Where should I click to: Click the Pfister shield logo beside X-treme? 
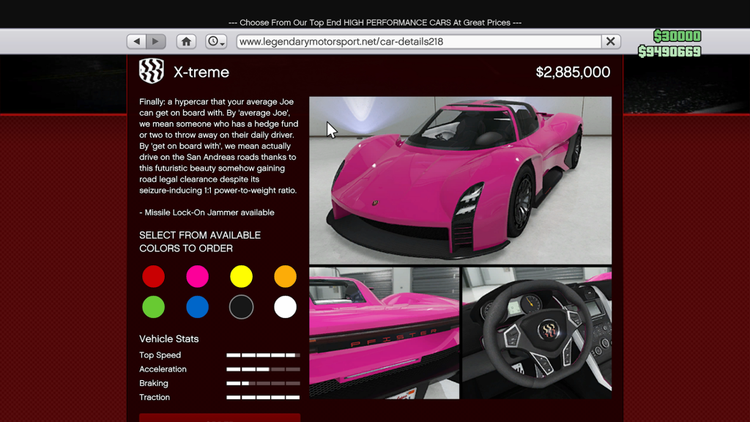(152, 72)
